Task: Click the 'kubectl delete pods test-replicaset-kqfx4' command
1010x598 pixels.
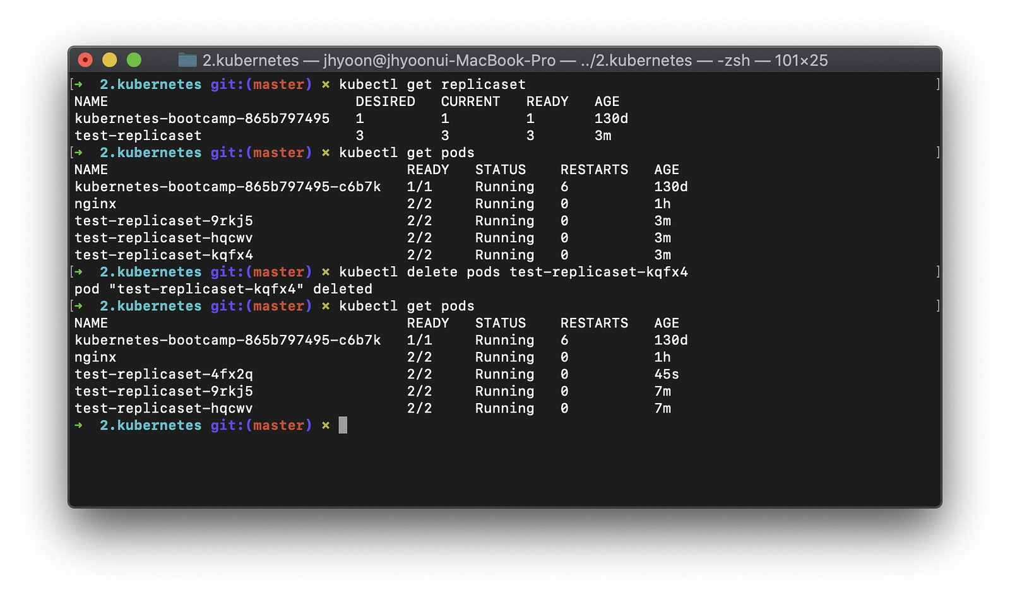Action: pyautogui.click(x=513, y=272)
